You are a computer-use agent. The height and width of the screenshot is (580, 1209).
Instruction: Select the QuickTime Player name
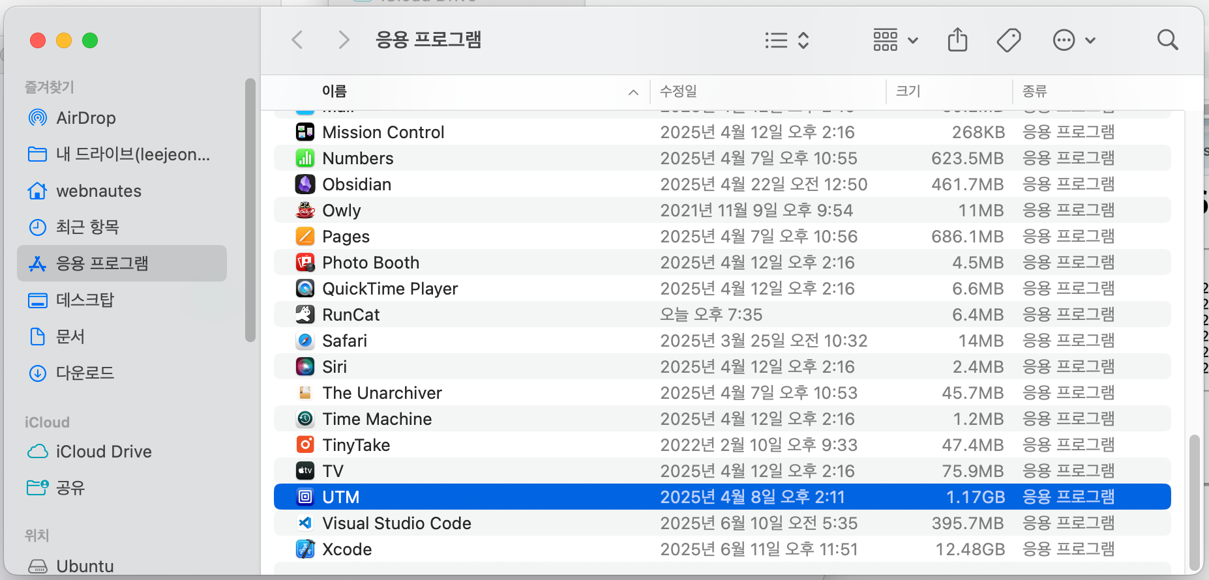pos(390,289)
